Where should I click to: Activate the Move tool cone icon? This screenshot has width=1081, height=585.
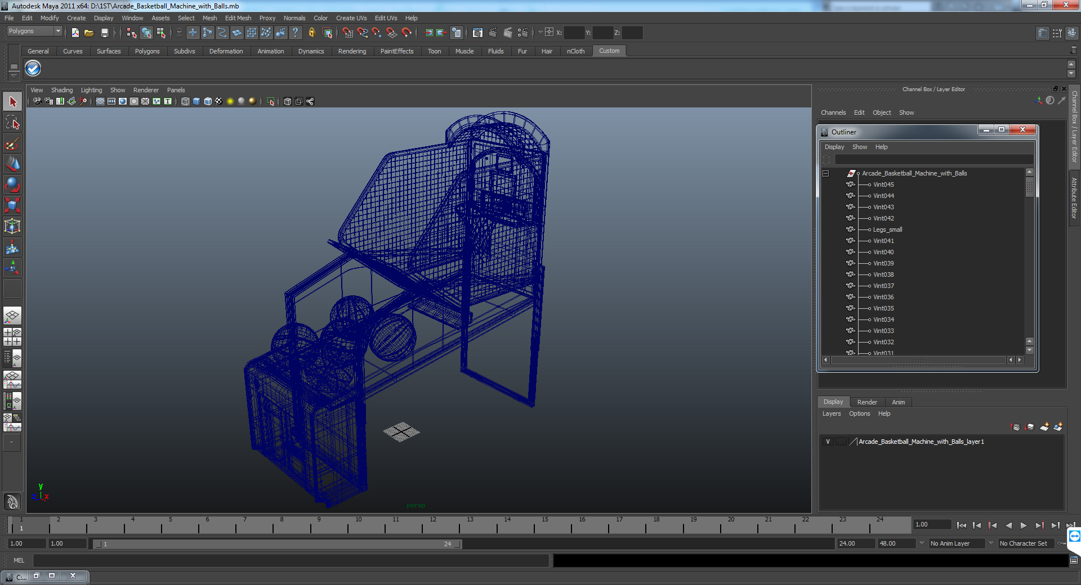tap(12, 164)
